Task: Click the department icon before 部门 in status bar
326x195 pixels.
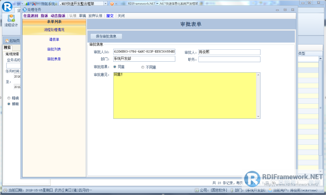Action: pos(232,190)
